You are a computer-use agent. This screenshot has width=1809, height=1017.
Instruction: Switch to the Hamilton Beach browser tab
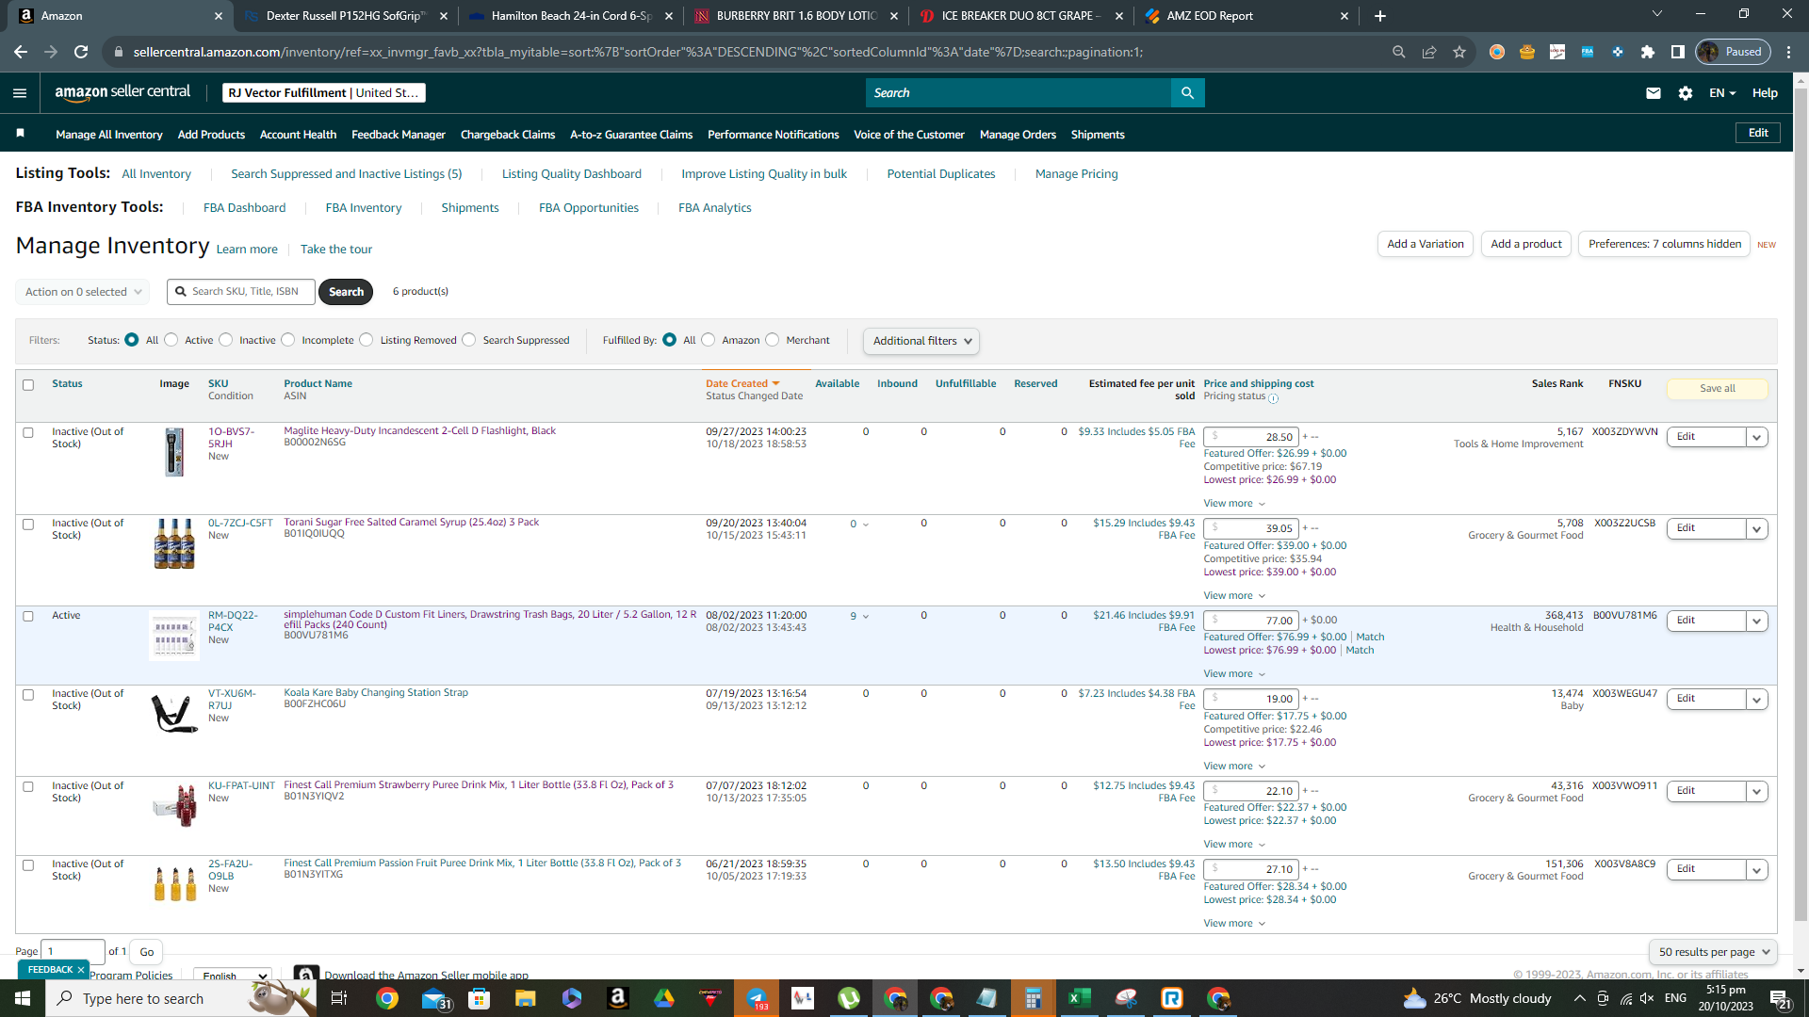click(x=570, y=16)
